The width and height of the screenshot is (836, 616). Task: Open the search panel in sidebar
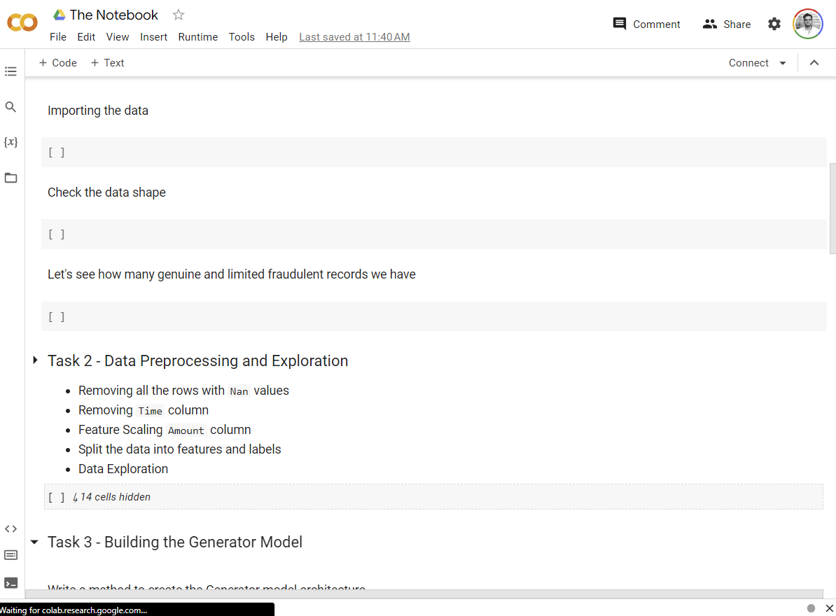click(11, 107)
